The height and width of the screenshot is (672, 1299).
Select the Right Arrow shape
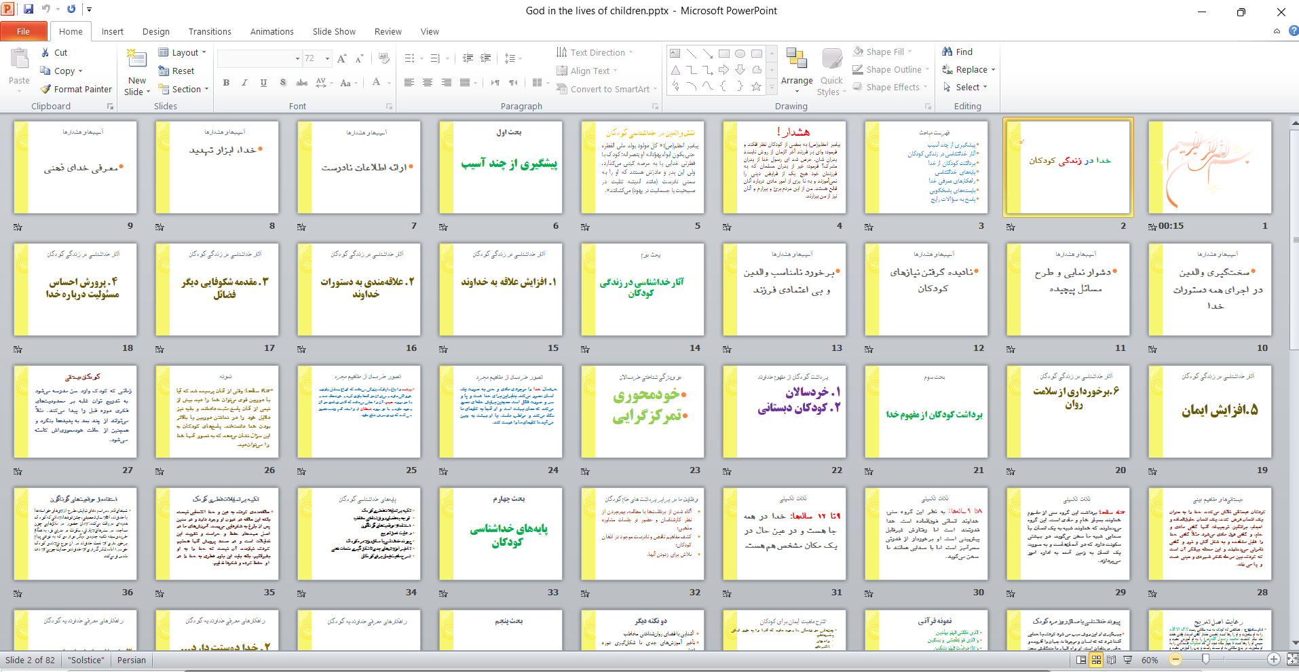coord(723,69)
